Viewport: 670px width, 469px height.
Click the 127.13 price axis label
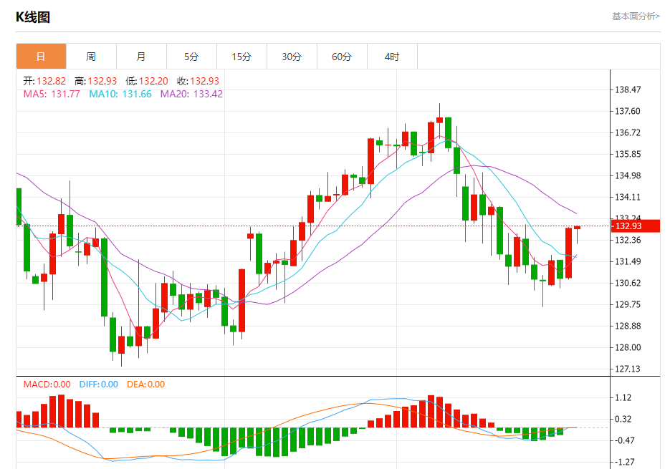[628, 369]
